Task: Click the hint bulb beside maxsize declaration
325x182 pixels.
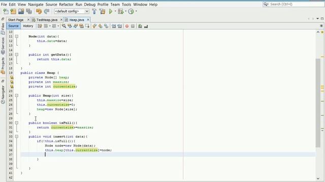Action: pos(12,82)
